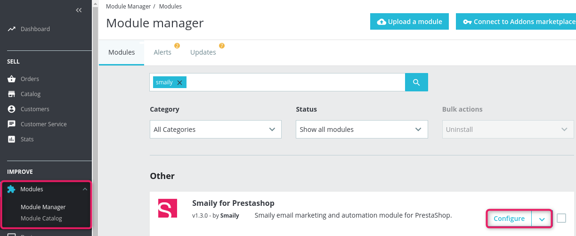Click the Smaily module logo
This screenshot has height=236, width=576.
point(167,208)
